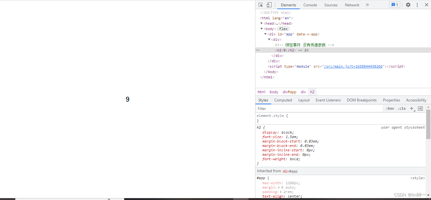Show more DevTools tabs via chevron
The width and height of the screenshot is (431, 200).
[x=367, y=5]
